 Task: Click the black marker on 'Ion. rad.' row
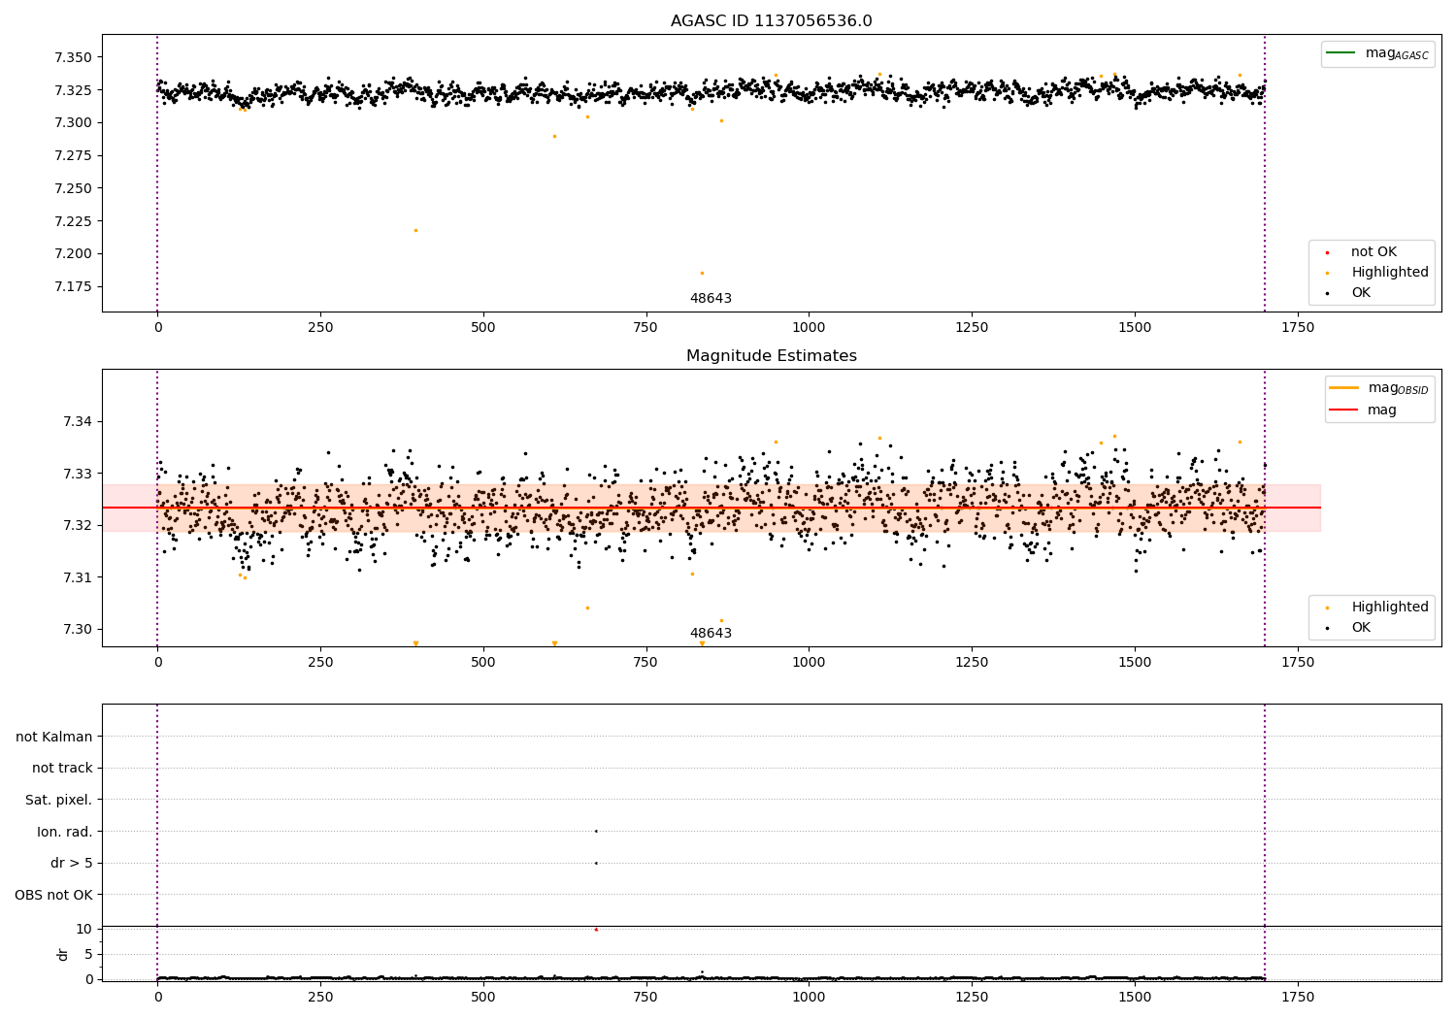(596, 831)
